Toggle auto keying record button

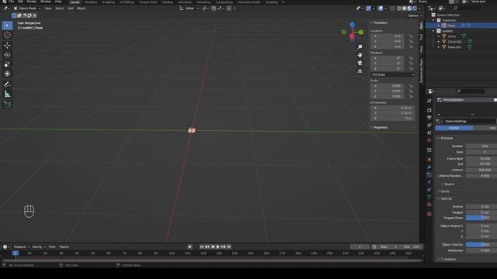[x=189, y=246]
